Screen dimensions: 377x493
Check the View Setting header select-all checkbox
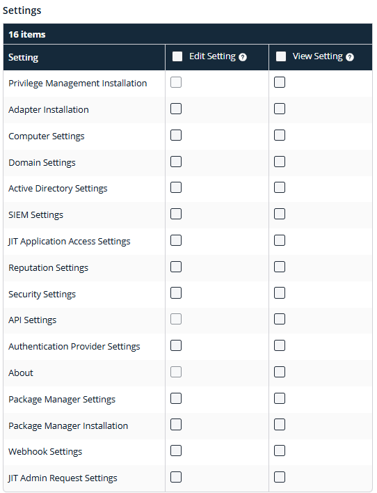click(281, 56)
